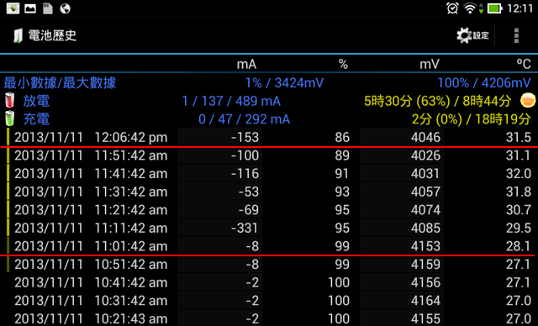This screenshot has width=538, height=326.
Task: Tap the 2分 (0%) / 18時19分 estimate
Action: 471,119
